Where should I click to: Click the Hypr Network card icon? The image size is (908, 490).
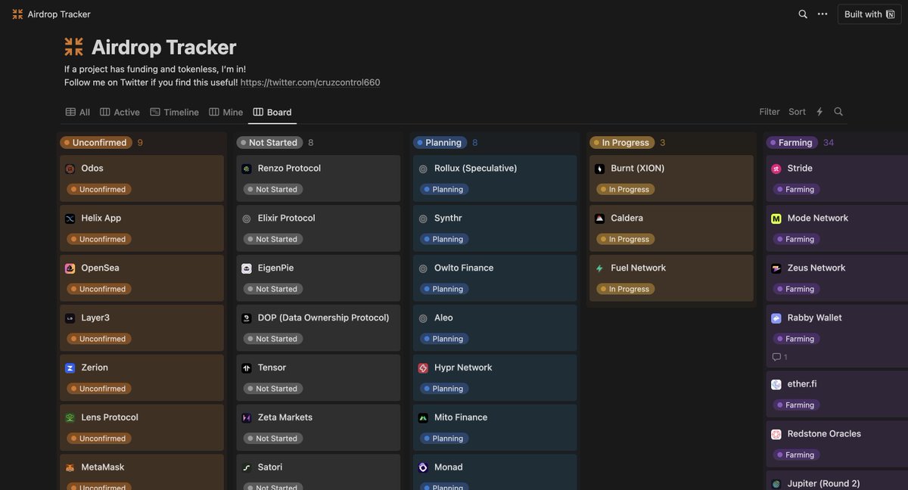(x=423, y=368)
